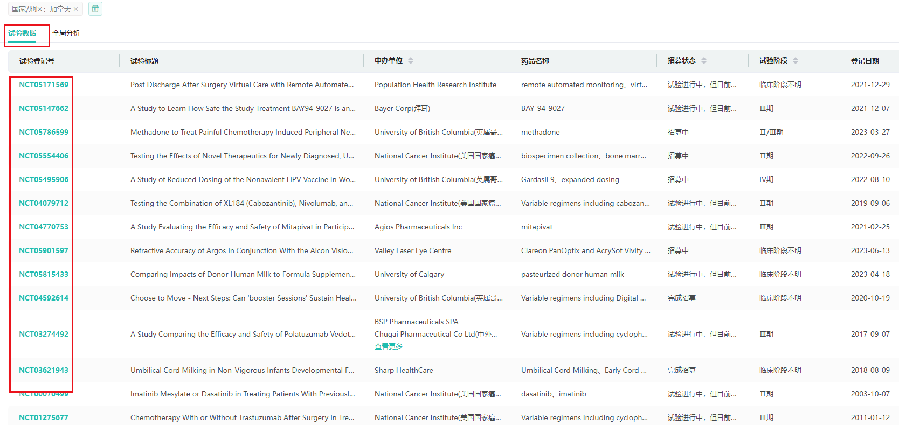The width and height of the screenshot is (899, 425).
Task: Open the 全局分析 tab
Action: click(x=66, y=33)
